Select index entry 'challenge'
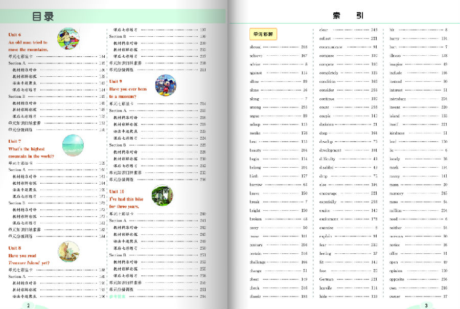 [279, 262]
